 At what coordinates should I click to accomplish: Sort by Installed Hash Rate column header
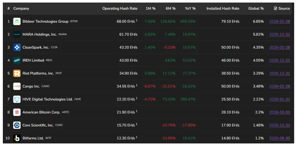[x=223, y=9]
